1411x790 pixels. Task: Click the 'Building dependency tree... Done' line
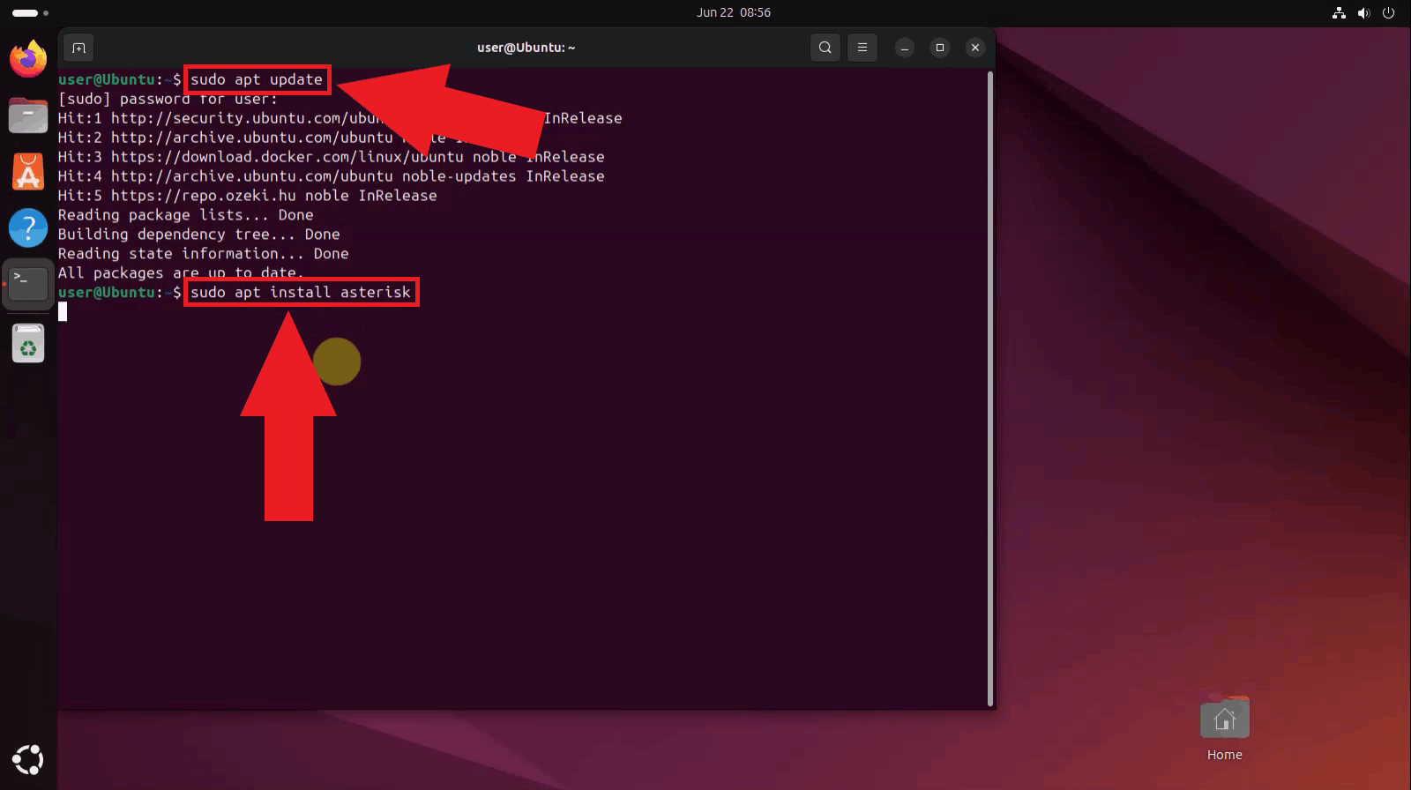[x=199, y=235]
